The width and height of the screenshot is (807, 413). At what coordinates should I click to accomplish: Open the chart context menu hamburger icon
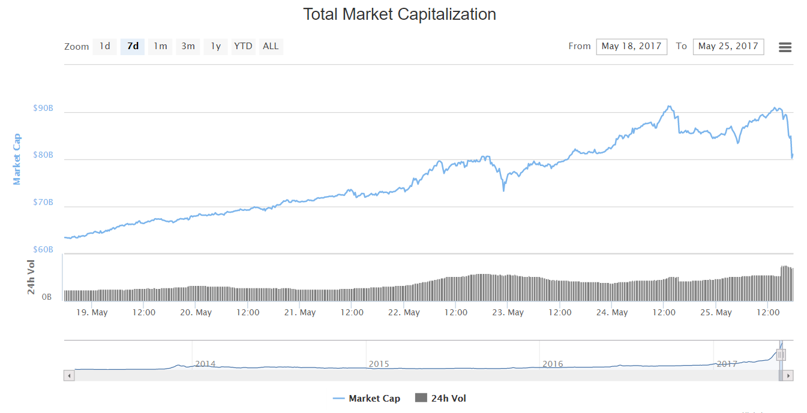tap(785, 47)
